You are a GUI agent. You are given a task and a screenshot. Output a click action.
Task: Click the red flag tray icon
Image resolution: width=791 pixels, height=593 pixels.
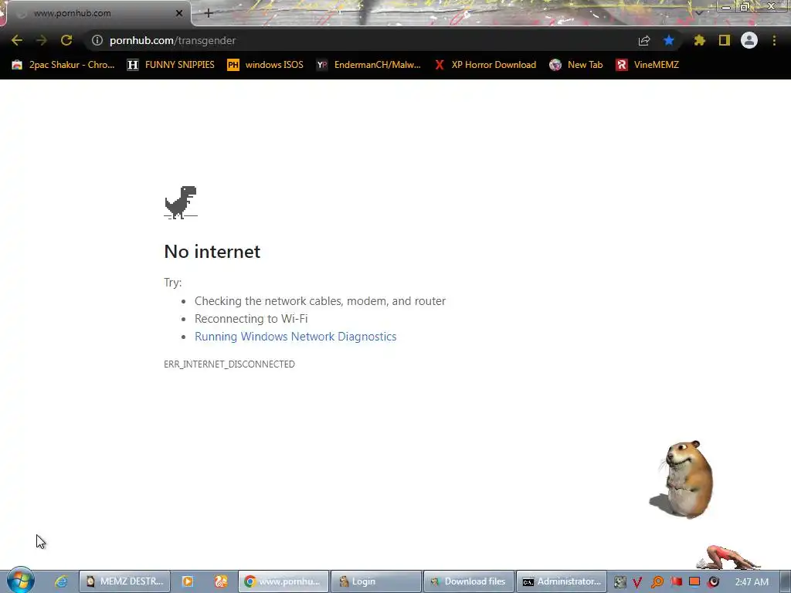click(676, 581)
